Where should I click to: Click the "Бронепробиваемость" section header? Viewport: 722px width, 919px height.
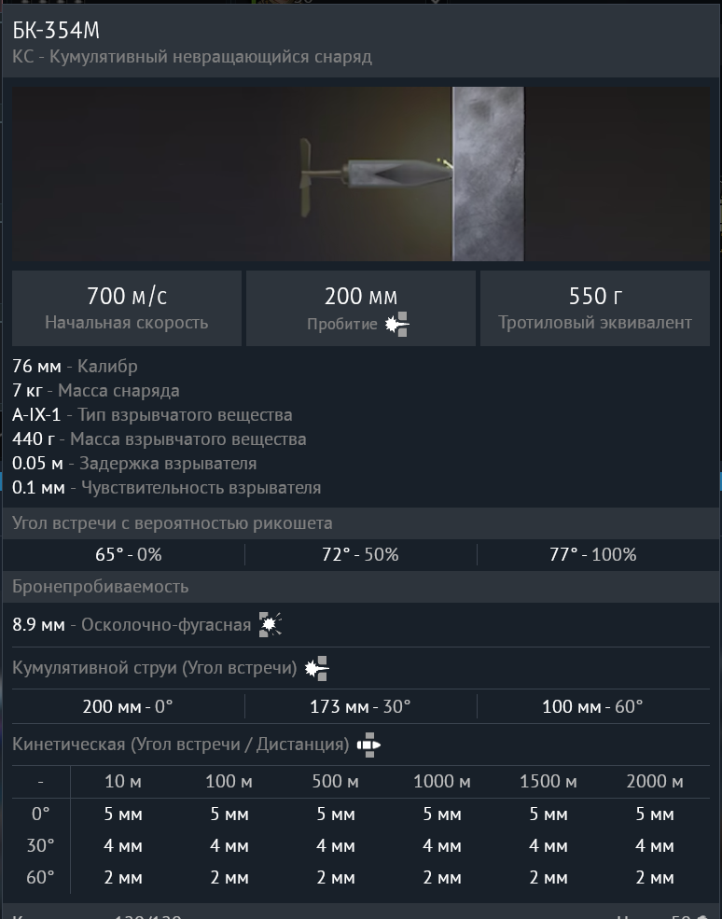click(x=101, y=586)
